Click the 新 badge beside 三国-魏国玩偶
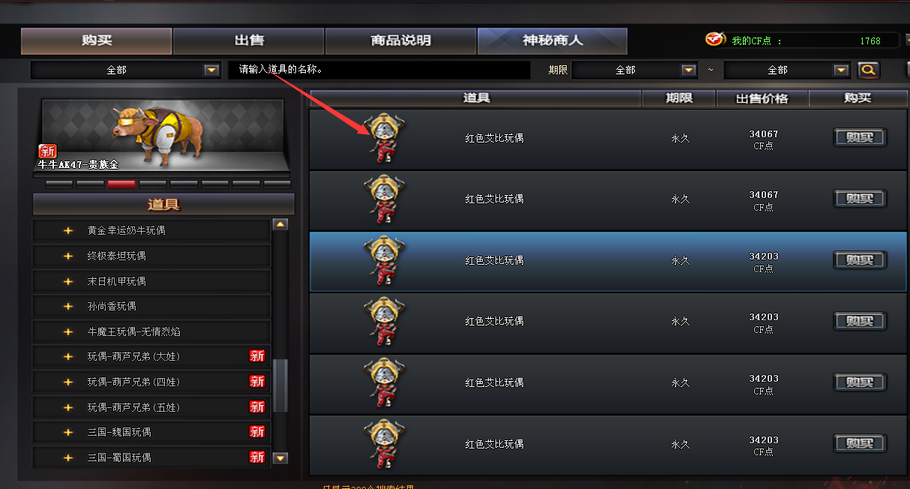 pos(257,432)
